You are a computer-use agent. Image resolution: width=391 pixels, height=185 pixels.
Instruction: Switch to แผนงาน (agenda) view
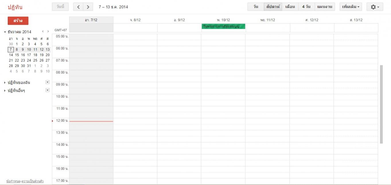click(325, 7)
